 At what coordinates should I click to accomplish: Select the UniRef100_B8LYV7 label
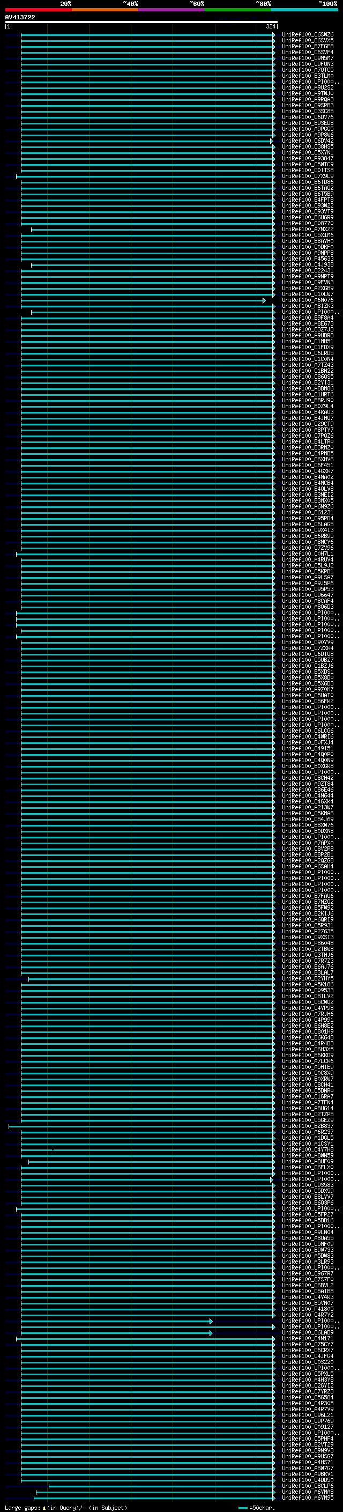[308, 1196]
